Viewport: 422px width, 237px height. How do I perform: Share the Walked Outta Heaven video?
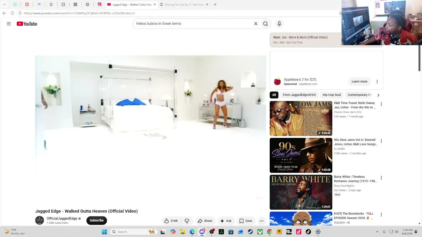(x=205, y=221)
